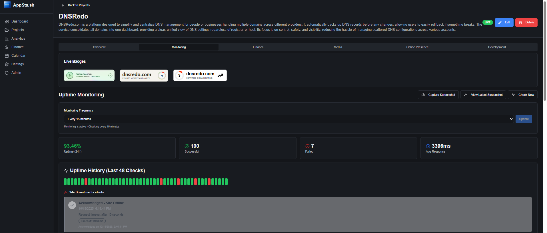Click the red Delete button label
Screen dimensions: 547x233
point(530,23)
